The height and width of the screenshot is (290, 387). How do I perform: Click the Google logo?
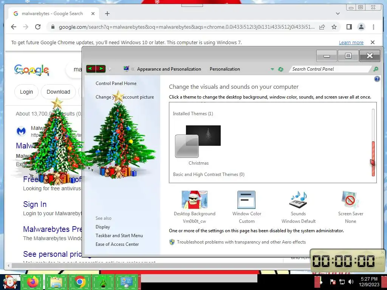(x=32, y=70)
